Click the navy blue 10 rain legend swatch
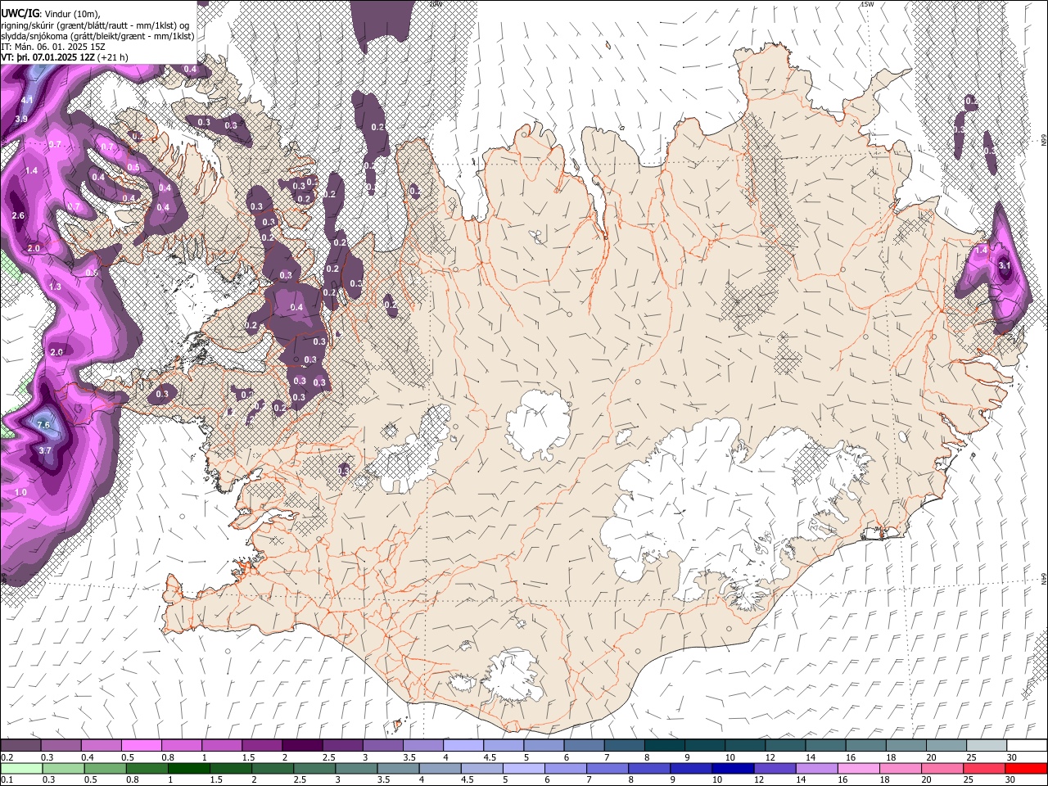1048x786 pixels. (x=734, y=768)
